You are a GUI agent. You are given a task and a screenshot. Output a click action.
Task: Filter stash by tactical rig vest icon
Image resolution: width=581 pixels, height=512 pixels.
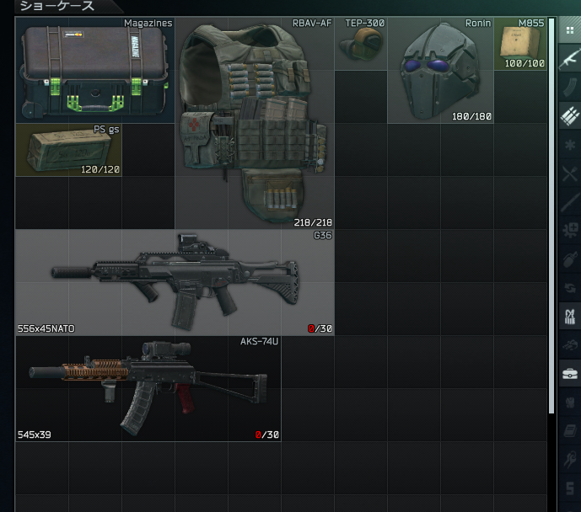(x=570, y=317)
